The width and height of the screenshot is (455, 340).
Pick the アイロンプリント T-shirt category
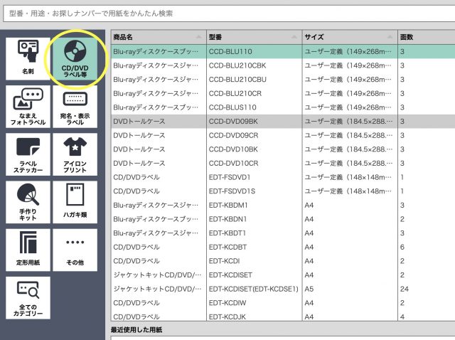click(75, 155)
